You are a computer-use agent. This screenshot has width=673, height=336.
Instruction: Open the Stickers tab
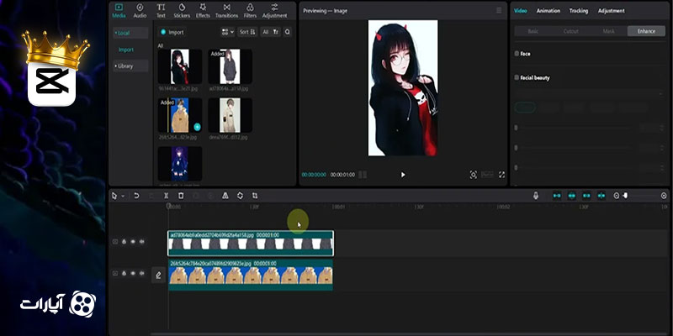click(182, 11)
